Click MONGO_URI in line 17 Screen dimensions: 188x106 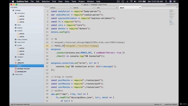point(86,53)
